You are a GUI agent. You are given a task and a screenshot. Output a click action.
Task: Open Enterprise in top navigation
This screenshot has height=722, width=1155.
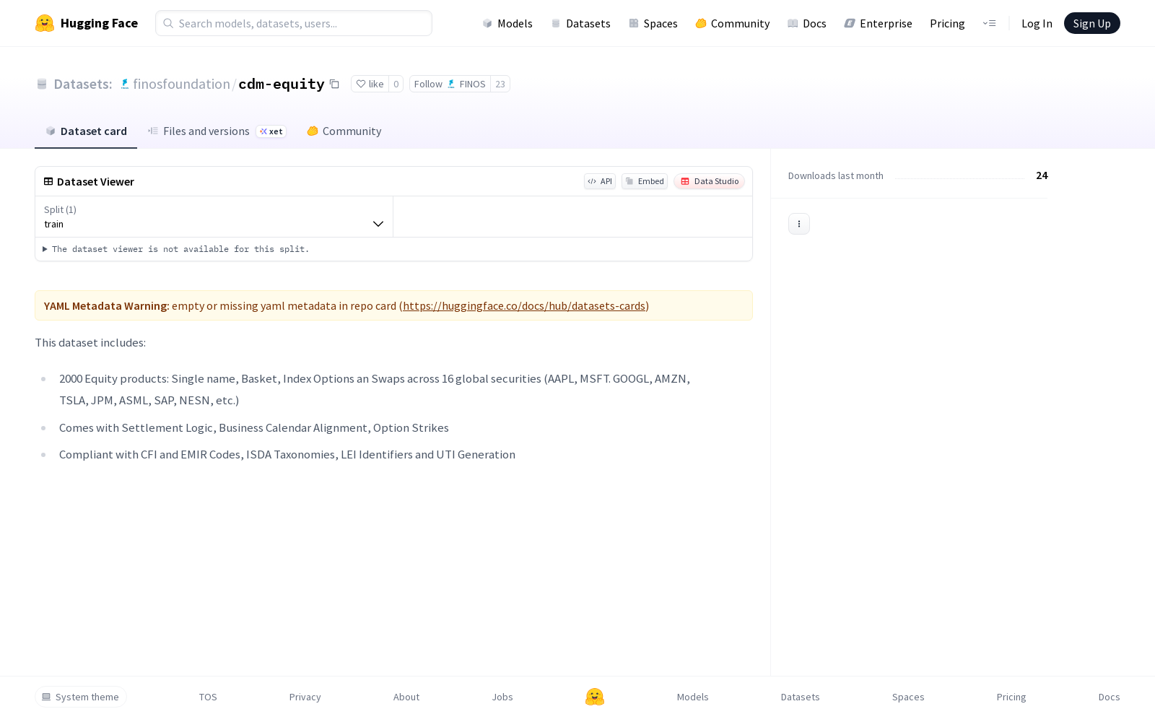(879, 23)
